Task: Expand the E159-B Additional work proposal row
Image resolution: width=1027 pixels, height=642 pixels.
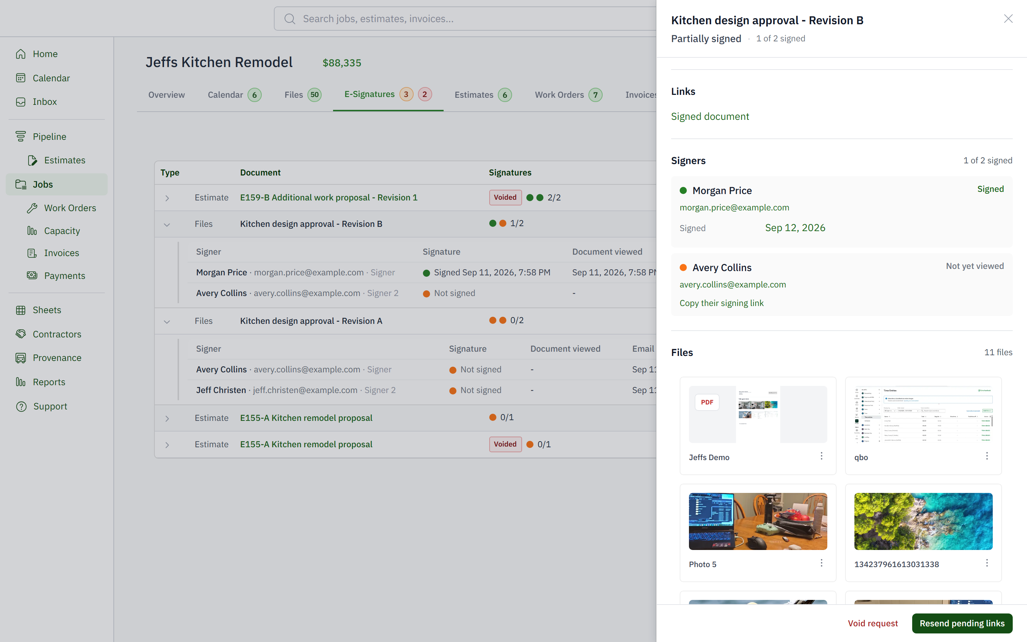Action: tap(167, 198)
